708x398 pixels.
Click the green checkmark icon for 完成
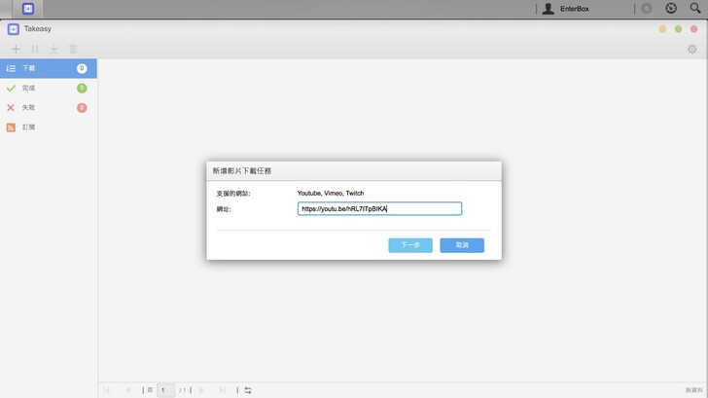(x=11, y=89)
